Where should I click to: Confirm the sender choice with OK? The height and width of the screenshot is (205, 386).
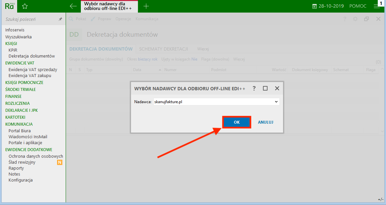point(236,122)
